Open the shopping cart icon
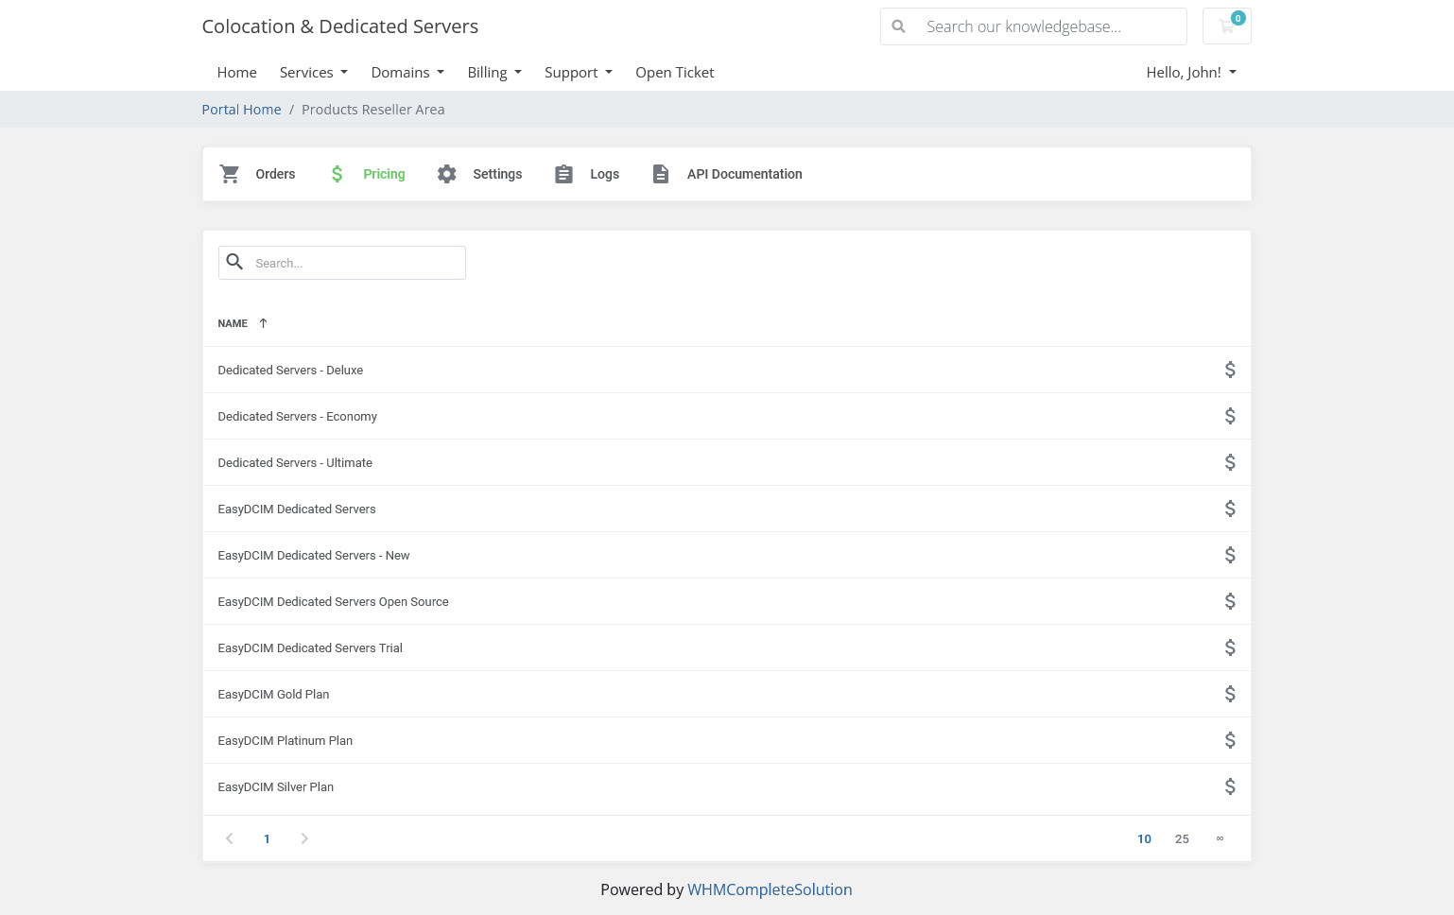The image size is (1454, 915). [x=1226, y=26]
